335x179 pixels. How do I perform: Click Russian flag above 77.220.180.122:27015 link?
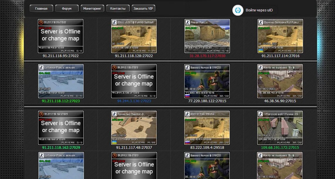click(x=187, y=96)
